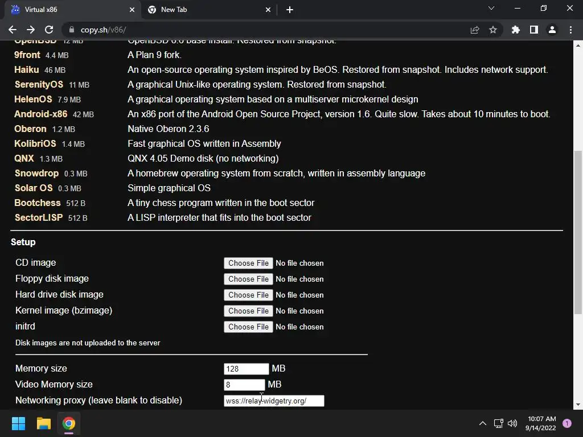The width and height of the screenshot is (583, 437).
Task: Click the page vertical scrollbar thumb
Action: pos(578,233)
